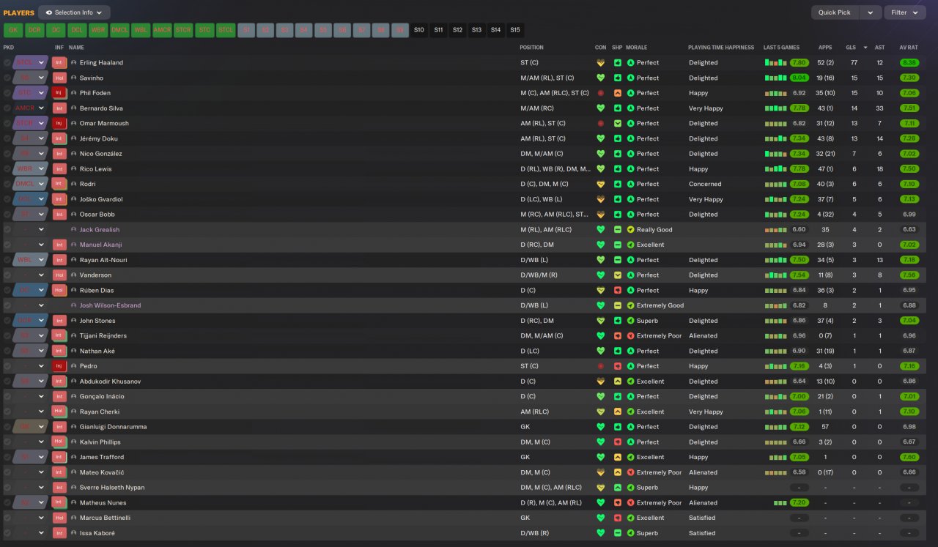Toggle the picked checkmark for Issa Kaboré
Image resolution: width=938 pixels, height=547 pixels.
(x=7, y=533)
